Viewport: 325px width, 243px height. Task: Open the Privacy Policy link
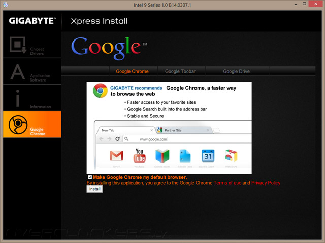(x=266, y=183)
